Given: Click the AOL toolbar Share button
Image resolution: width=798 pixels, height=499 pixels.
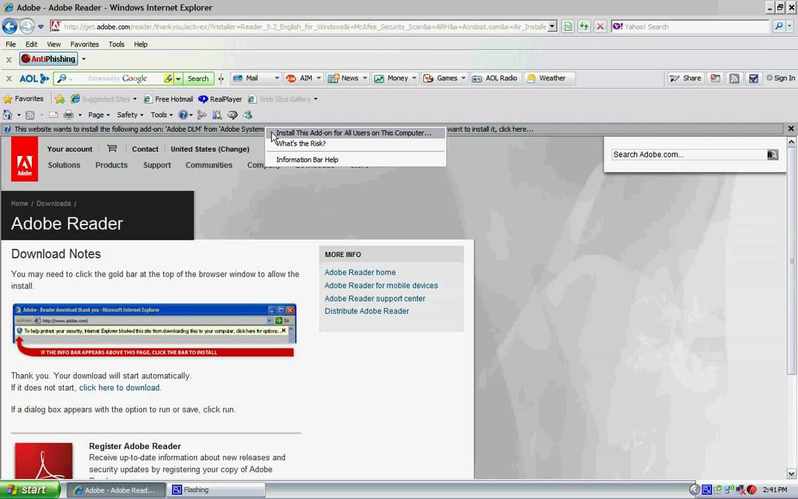Looking at the screenshot, I should (686, 78).
